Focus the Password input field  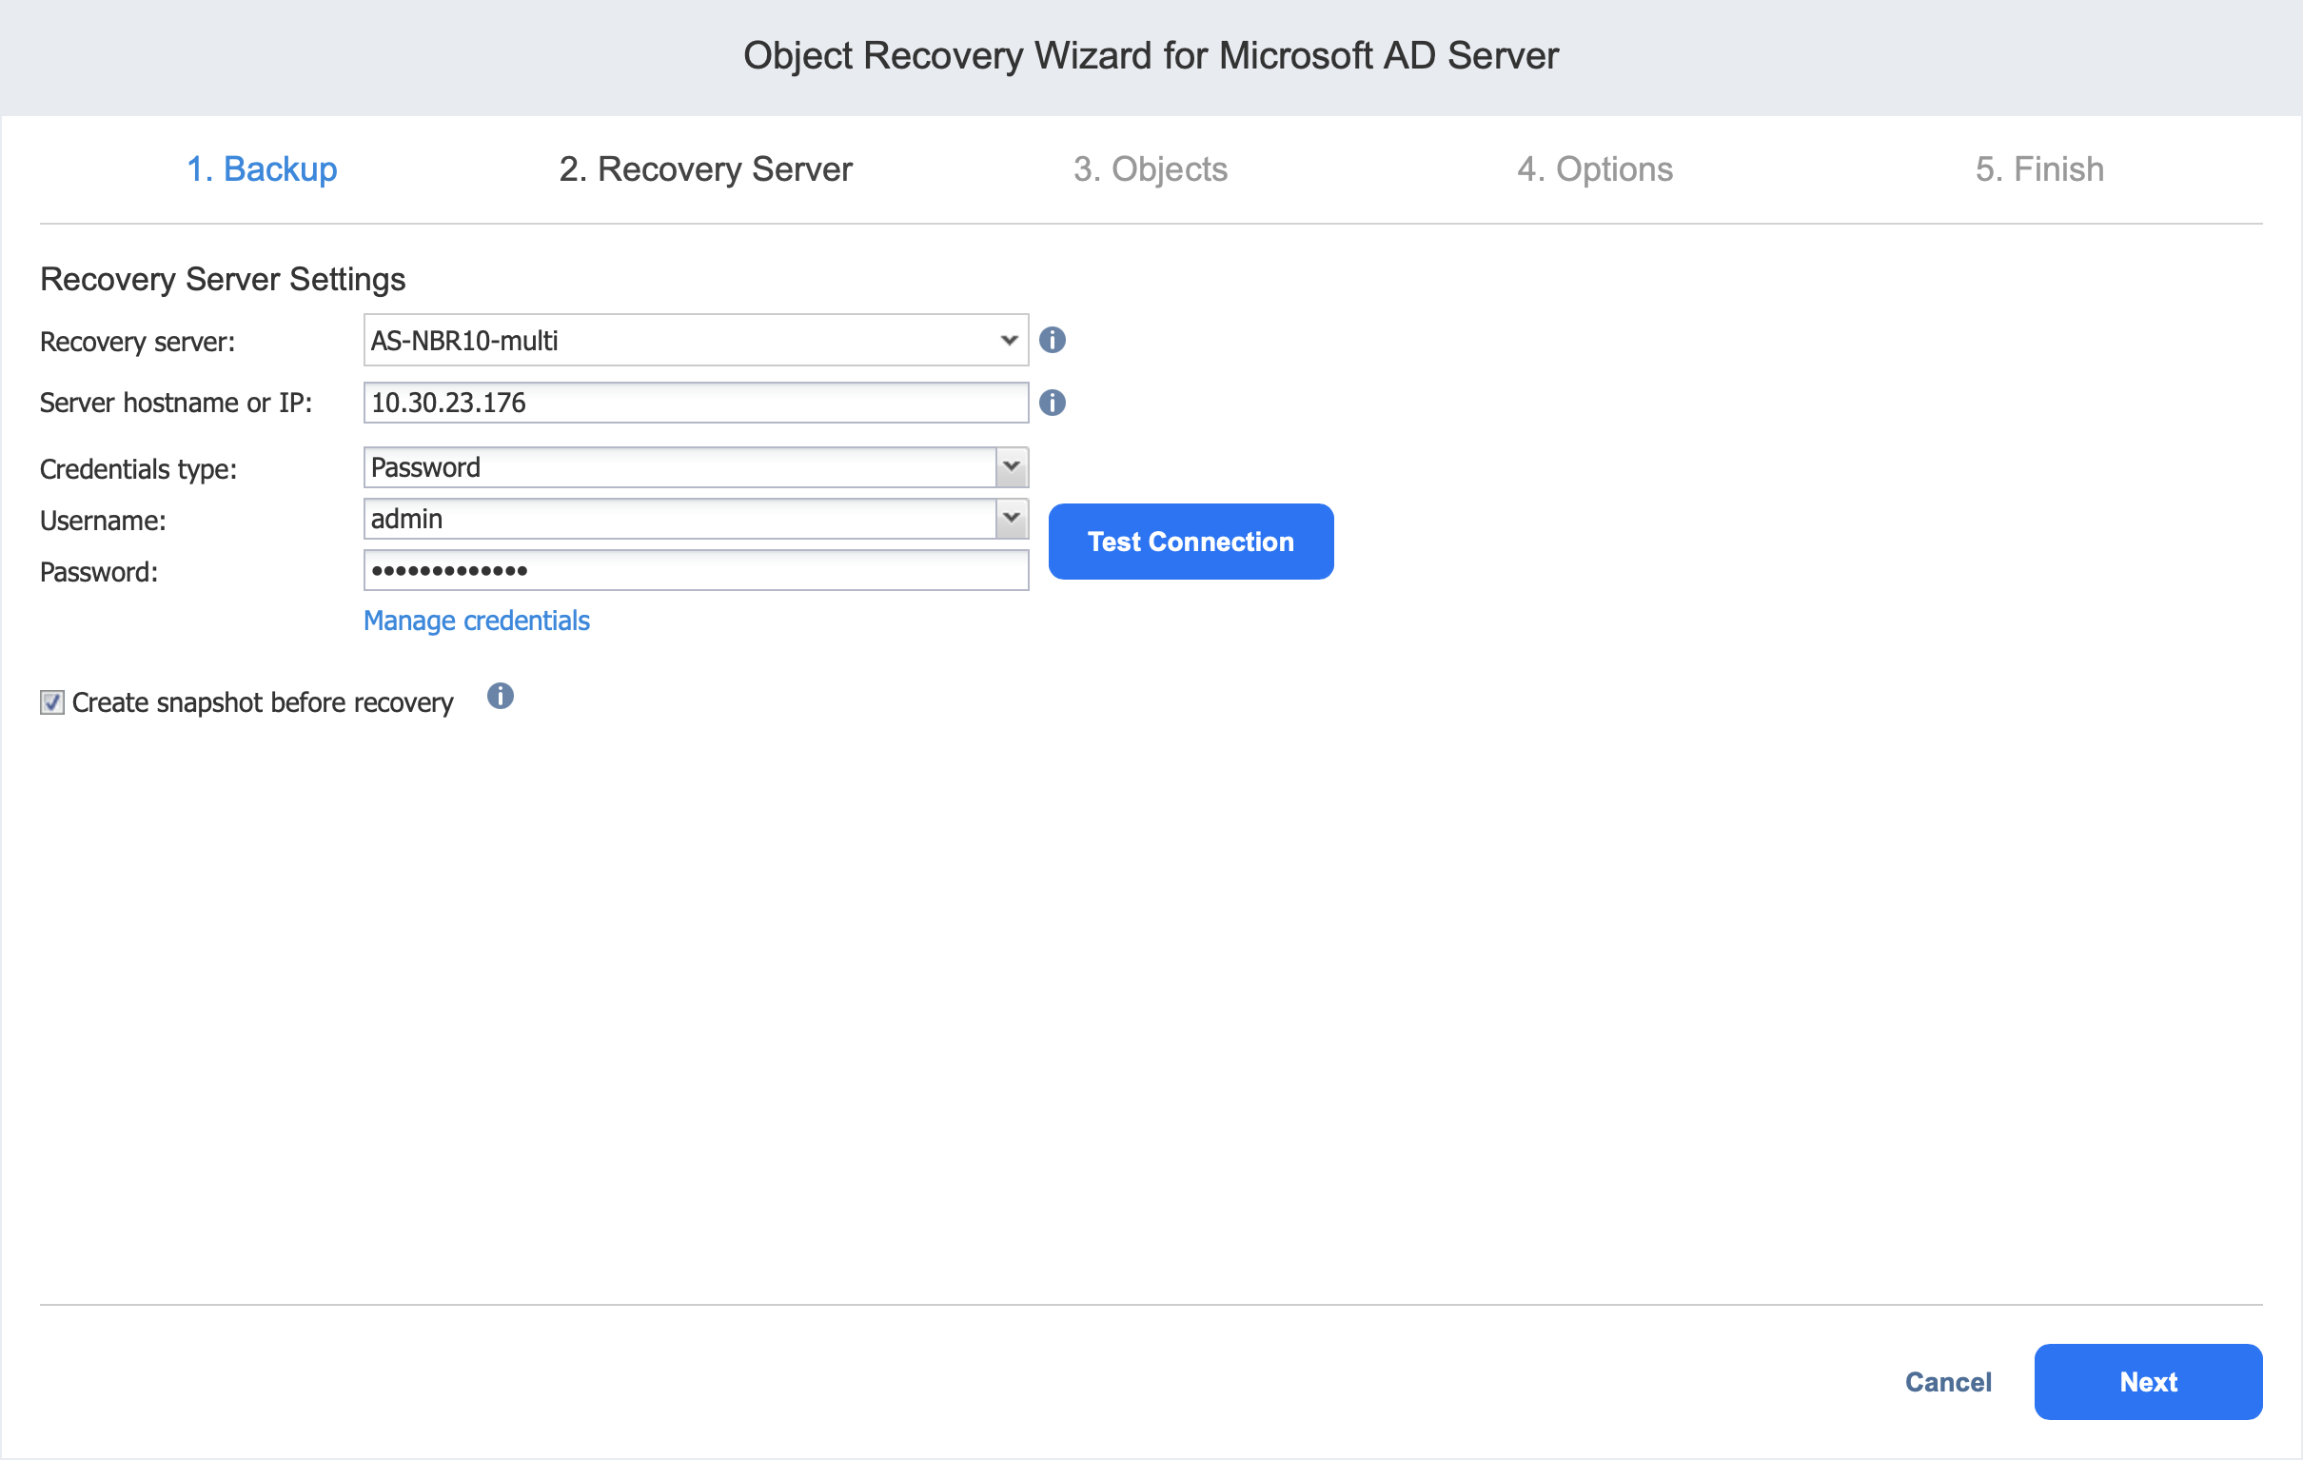click(695, 570)
